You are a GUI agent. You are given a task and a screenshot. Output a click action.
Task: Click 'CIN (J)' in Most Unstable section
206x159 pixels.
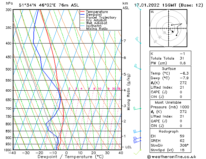pyautogui.click(x=157, y=126)
